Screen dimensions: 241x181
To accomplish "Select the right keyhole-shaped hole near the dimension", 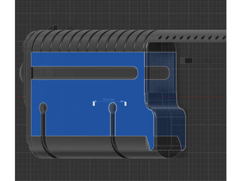I will (x=112, y=109).
